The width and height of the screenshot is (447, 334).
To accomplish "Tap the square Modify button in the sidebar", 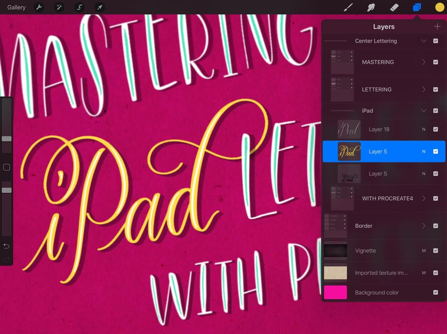I will [x=7, y=167].
